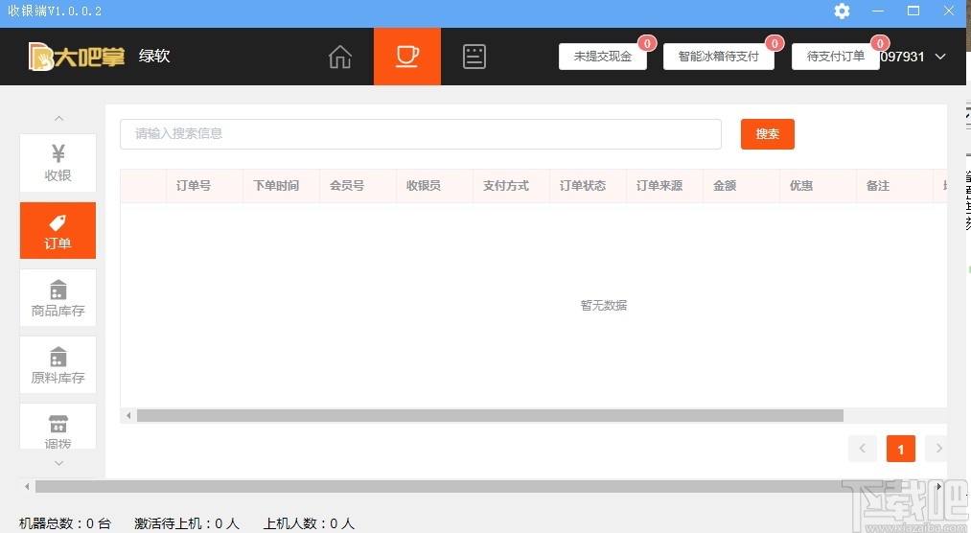Screen dimensions: 971x533
Task: Open the machine list icon in top bar
Action: click(474, 57)
